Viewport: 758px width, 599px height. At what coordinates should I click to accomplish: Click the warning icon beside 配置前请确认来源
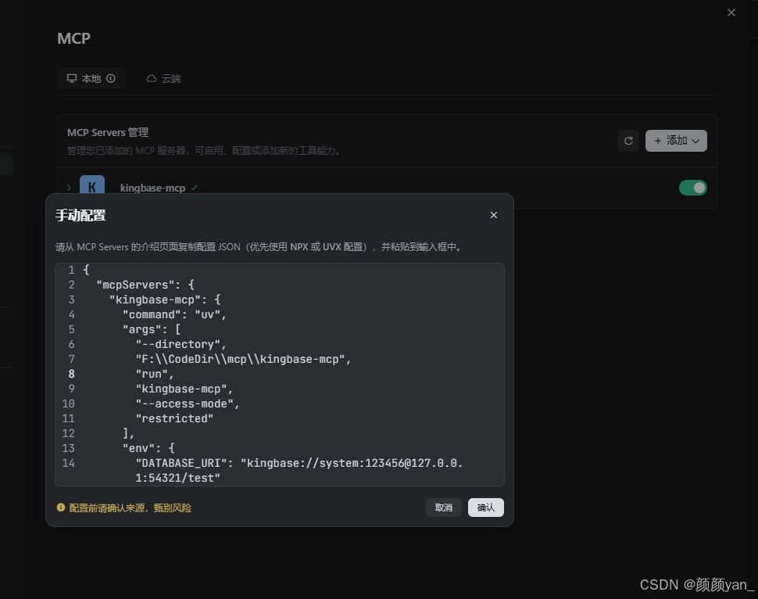click(61, 508)
